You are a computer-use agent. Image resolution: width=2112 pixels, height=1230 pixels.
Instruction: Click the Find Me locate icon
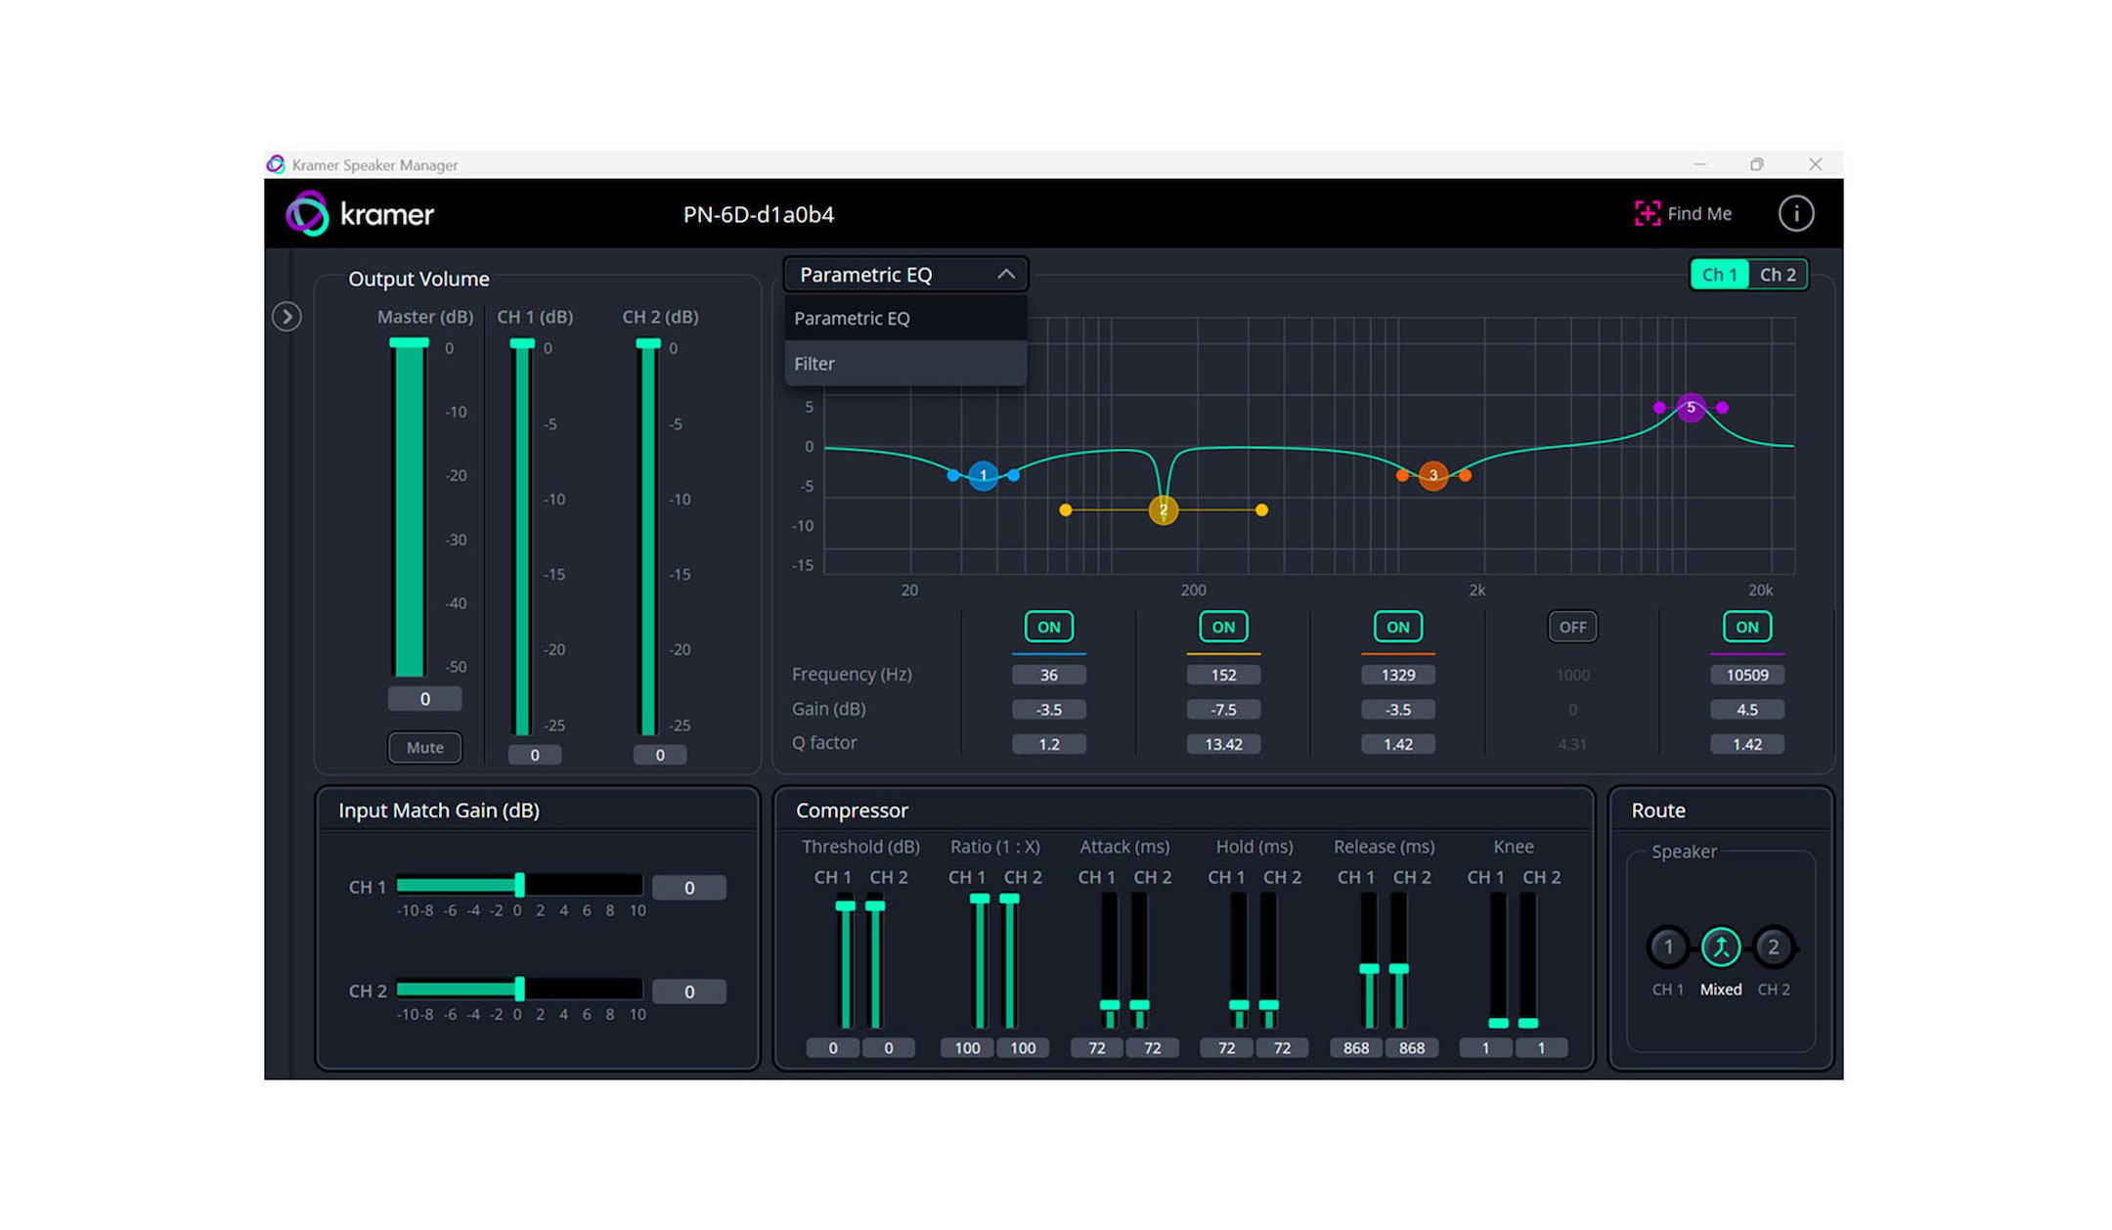click(x=1647, y=213)
